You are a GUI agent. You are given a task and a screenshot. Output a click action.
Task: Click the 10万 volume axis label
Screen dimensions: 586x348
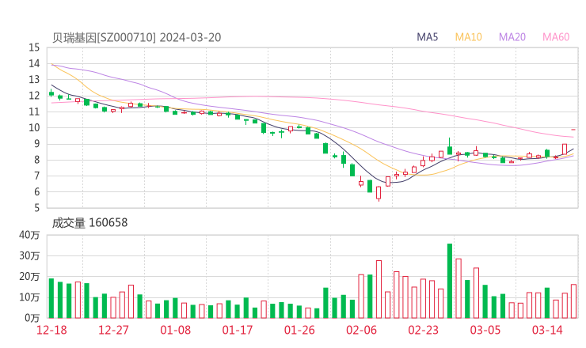click(x=29, y=297)
